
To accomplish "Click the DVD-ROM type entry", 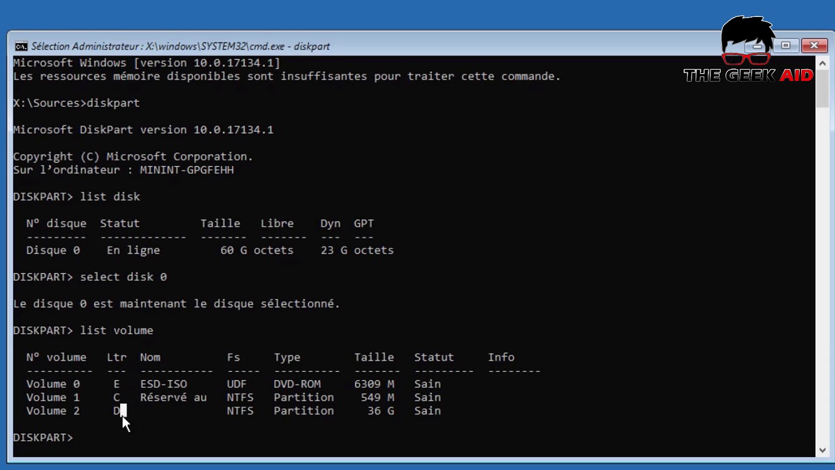I will [297, 384].
